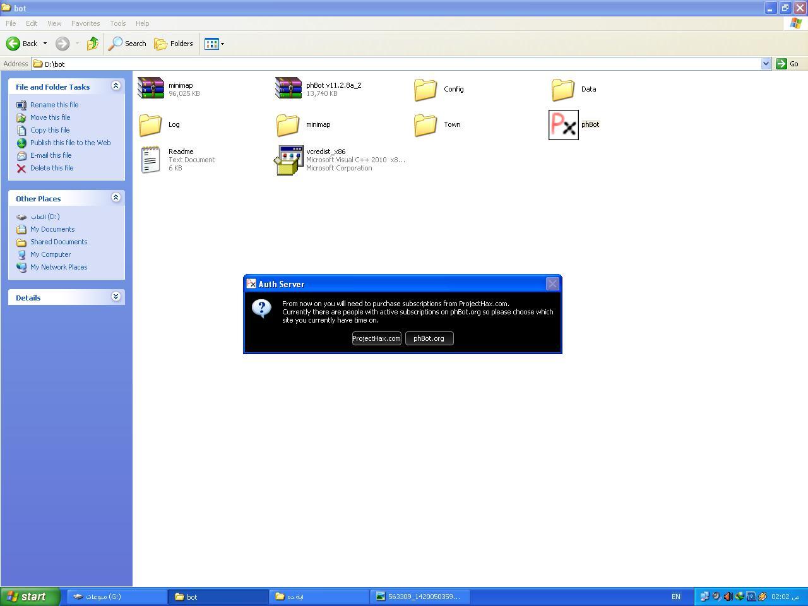The width and height of the screenshot is (808, 606).
Task: Select the vcredist_x86 installer
Action: point(288,160)
